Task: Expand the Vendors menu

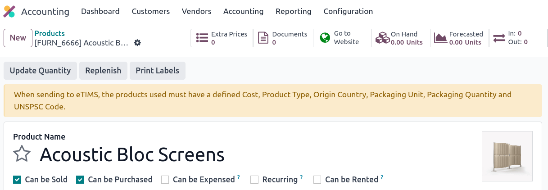Action: click(x=196, y=11)
